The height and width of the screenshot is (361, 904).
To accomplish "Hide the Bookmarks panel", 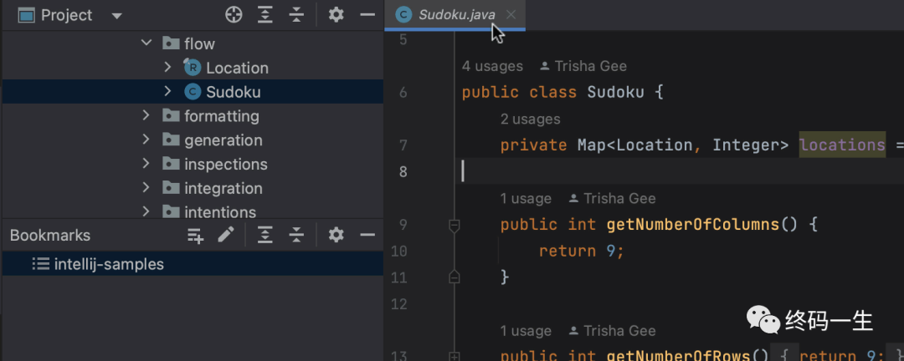I will tap(367, 235).
